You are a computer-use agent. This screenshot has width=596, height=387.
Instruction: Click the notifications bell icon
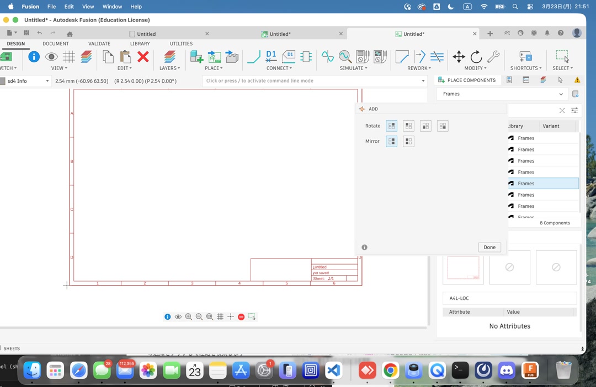pos(547,33)
